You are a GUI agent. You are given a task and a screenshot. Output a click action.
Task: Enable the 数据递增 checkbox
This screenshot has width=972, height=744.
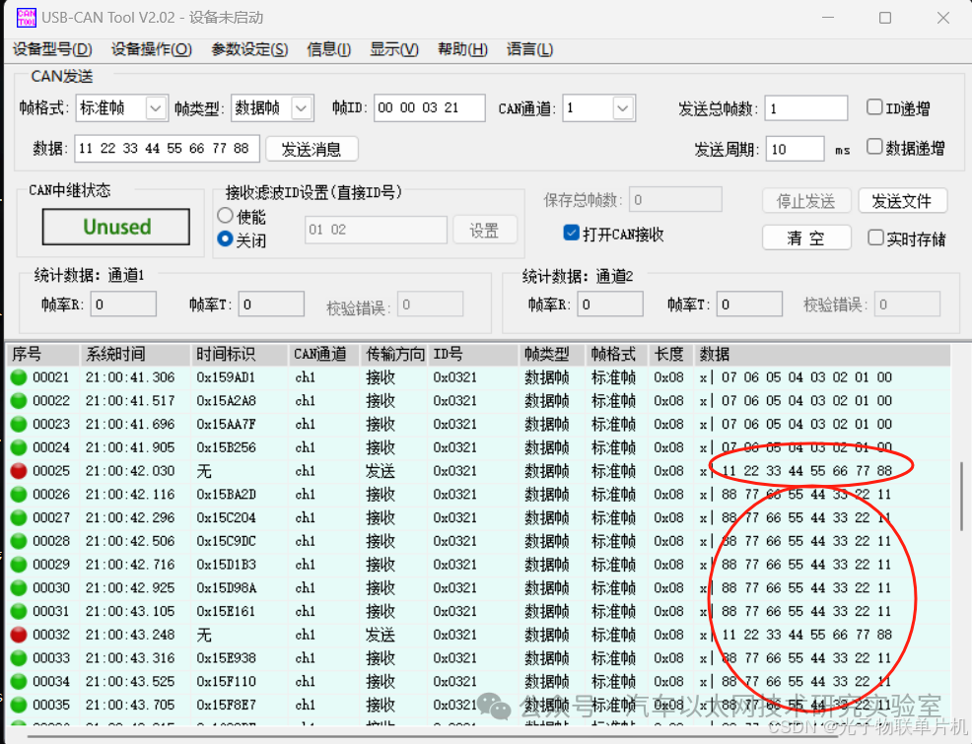click(875, 146)
